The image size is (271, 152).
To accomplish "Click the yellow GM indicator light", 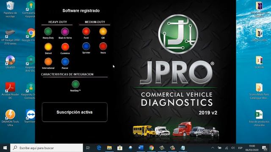I will [x=103, y=32].
